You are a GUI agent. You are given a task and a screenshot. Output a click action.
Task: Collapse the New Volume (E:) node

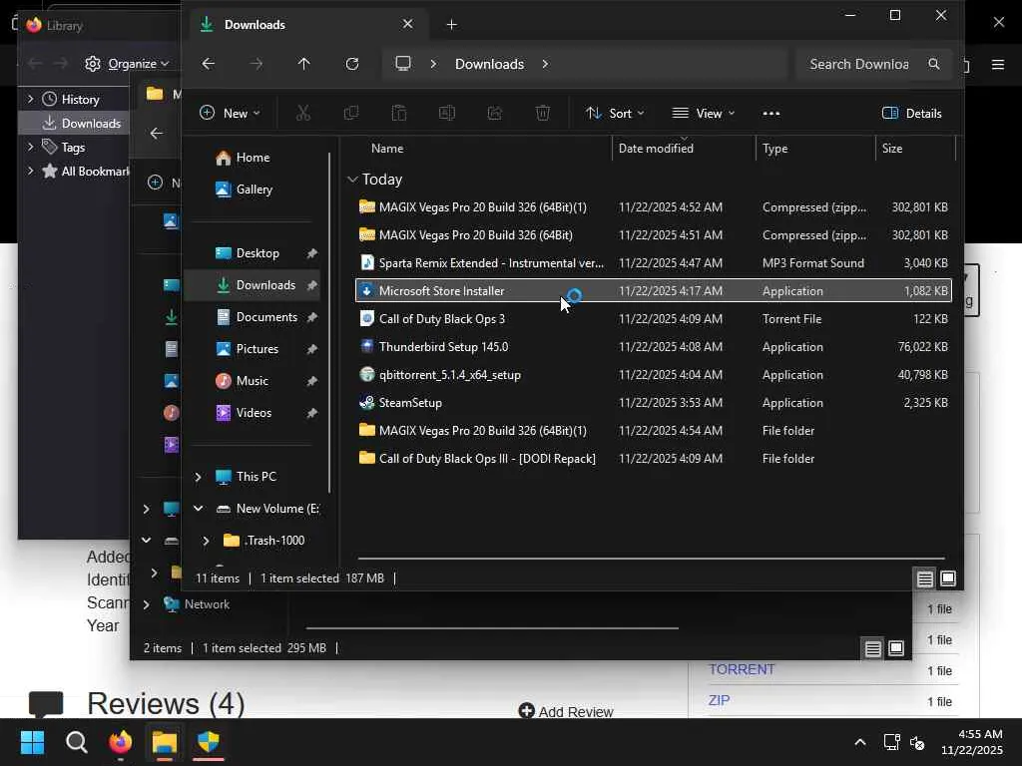[x=198, y=508]
